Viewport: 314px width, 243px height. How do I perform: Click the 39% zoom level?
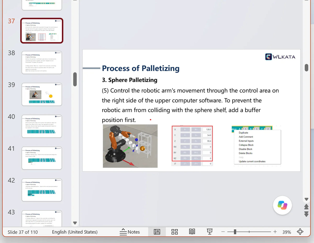[287, 232]
